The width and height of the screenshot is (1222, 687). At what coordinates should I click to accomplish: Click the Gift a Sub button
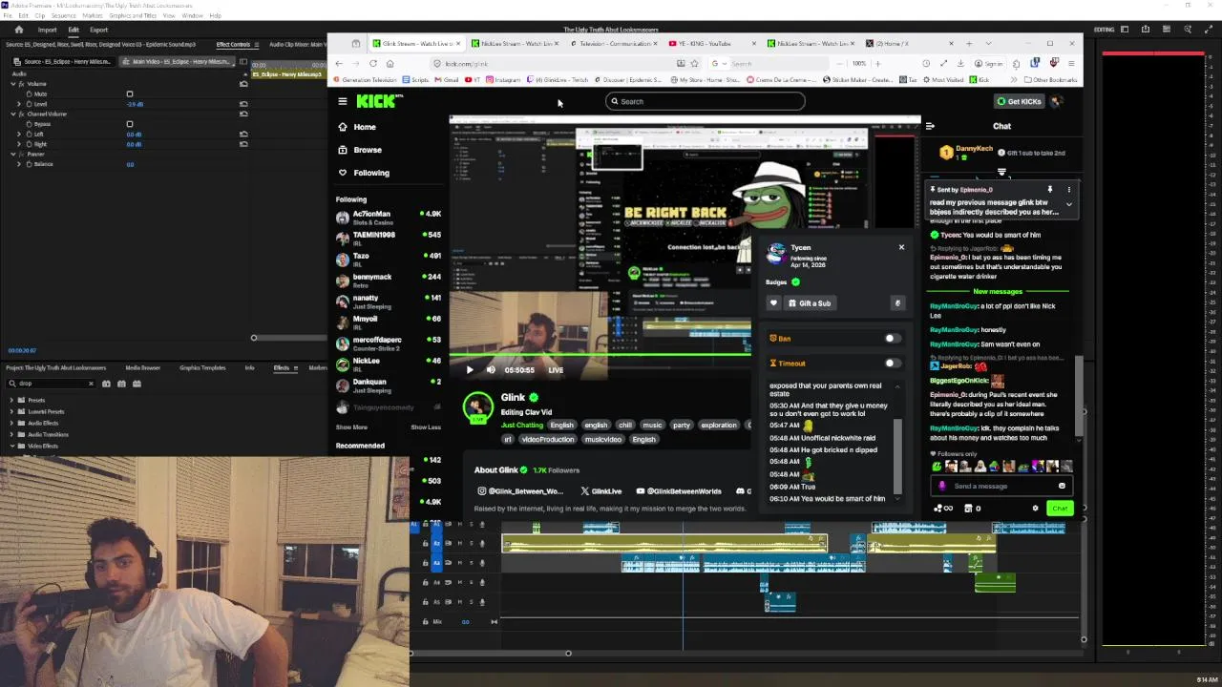pyautogui.click(x=809, y=303)
